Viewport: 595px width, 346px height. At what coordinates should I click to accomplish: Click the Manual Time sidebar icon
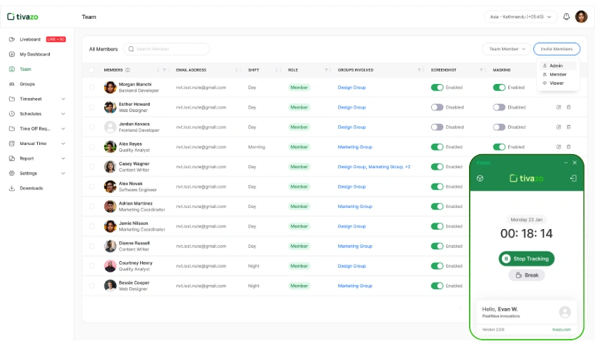pyautogui.click(x=12, y=144)
